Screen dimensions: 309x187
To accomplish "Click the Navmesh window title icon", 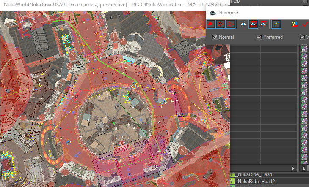I will coord(213,13).
